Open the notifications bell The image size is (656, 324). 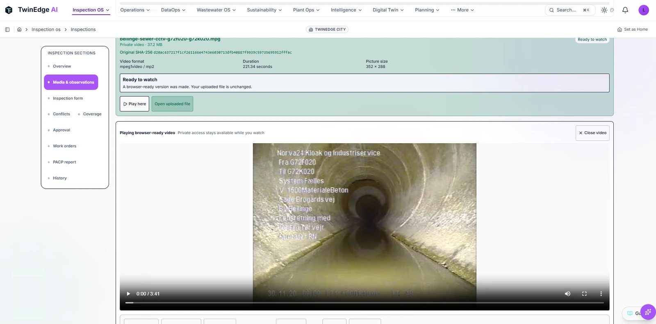(x=625, y=10)
